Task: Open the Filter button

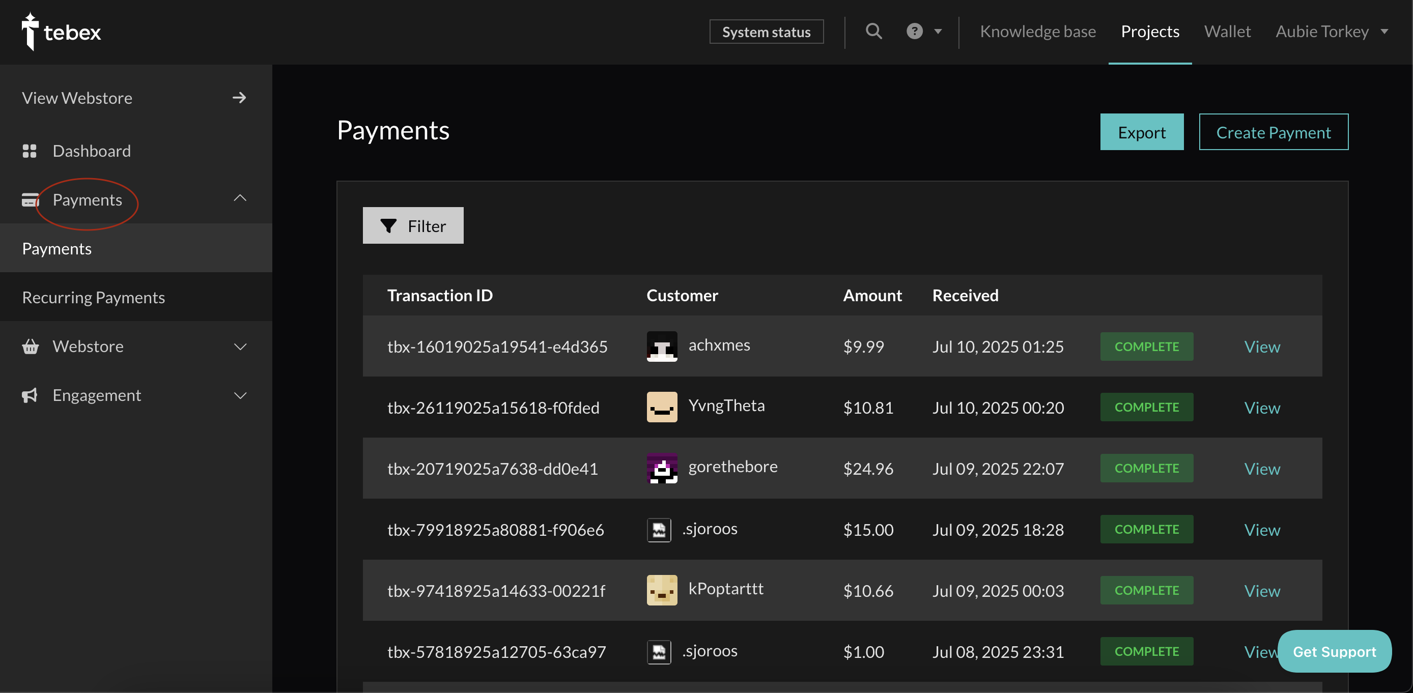Action: 413,225
